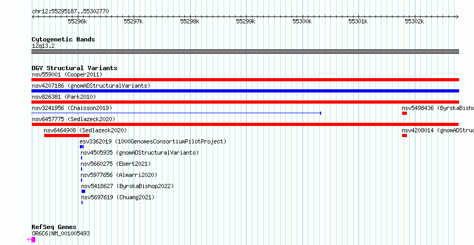Screen dimensions: 474x245
Task: Open variant label nsv6457775 (Sedlazeck2020)
Action: click(x=73, y=119)
